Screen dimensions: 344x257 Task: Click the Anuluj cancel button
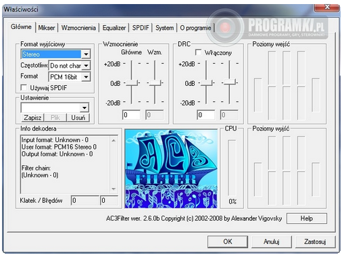pyautogui.click(x=272, y=241)
